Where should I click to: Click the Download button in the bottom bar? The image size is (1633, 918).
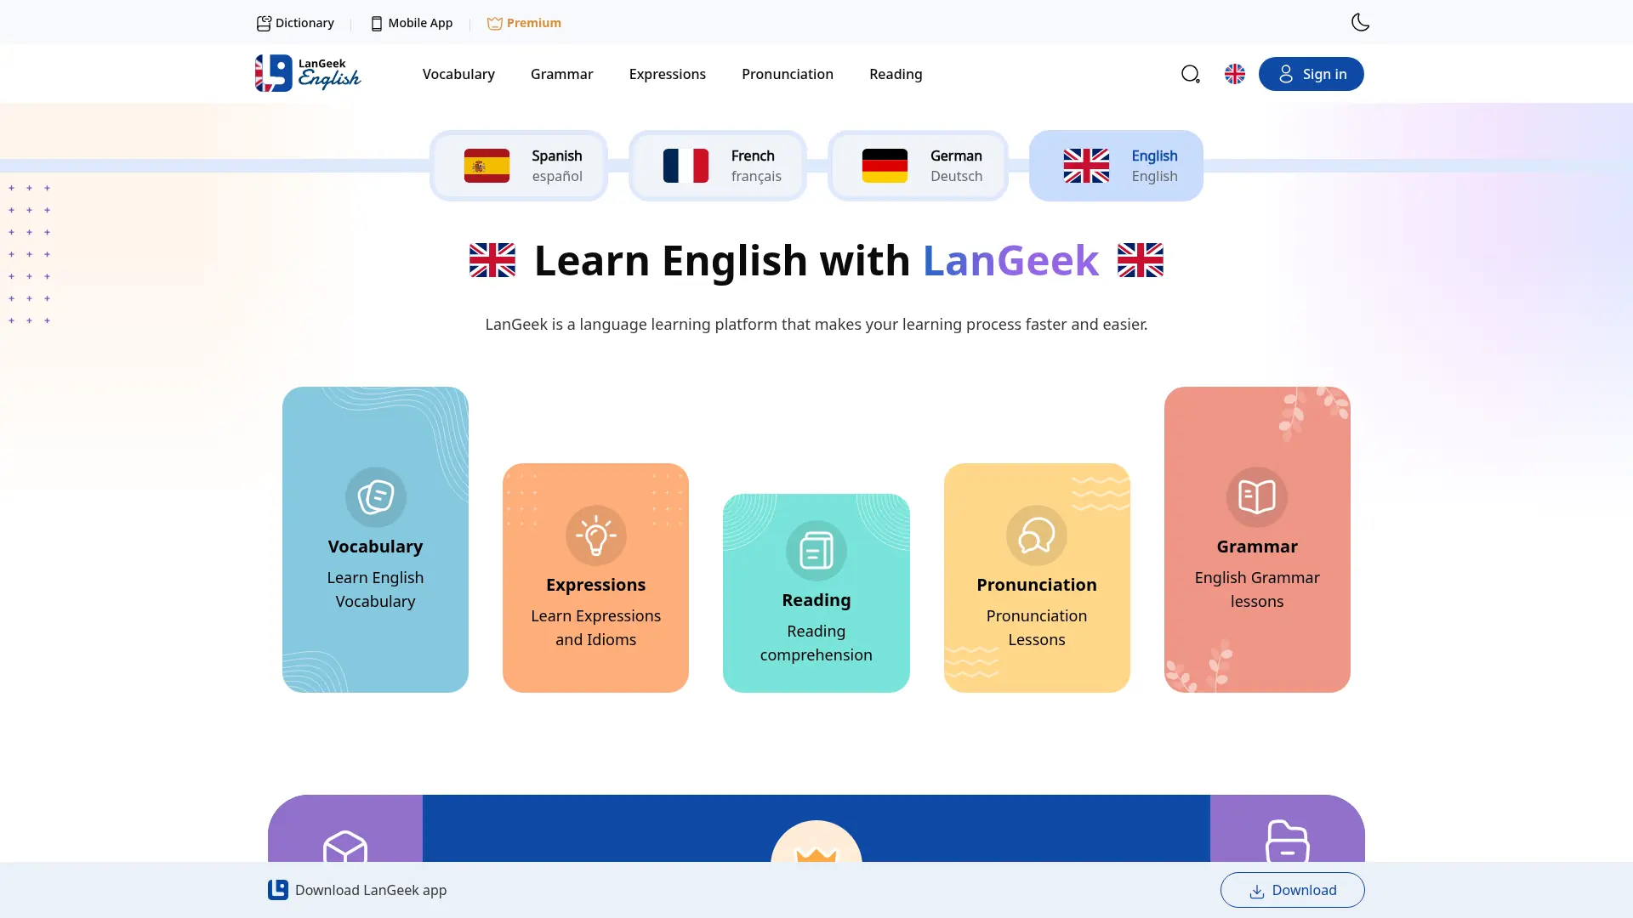(x=1292, y=890)
